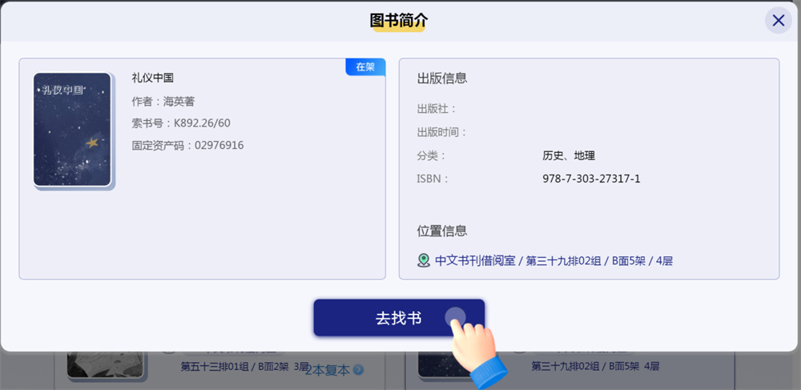Click the 出版信息 section heading
This screenshot has width=801, height=390.
pos(442,78)
